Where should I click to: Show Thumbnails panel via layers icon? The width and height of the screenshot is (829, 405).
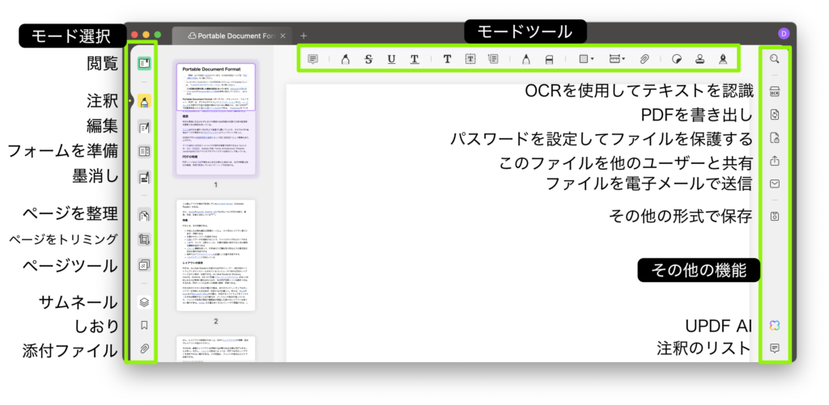coord(144,302)
